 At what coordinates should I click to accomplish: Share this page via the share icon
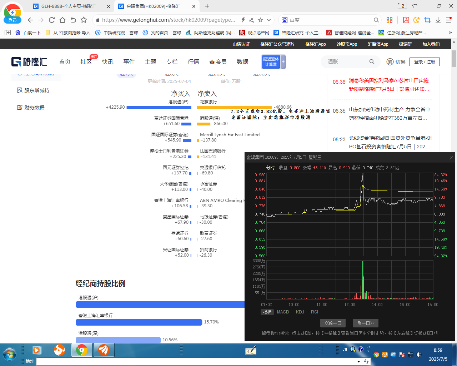[252, 20]
